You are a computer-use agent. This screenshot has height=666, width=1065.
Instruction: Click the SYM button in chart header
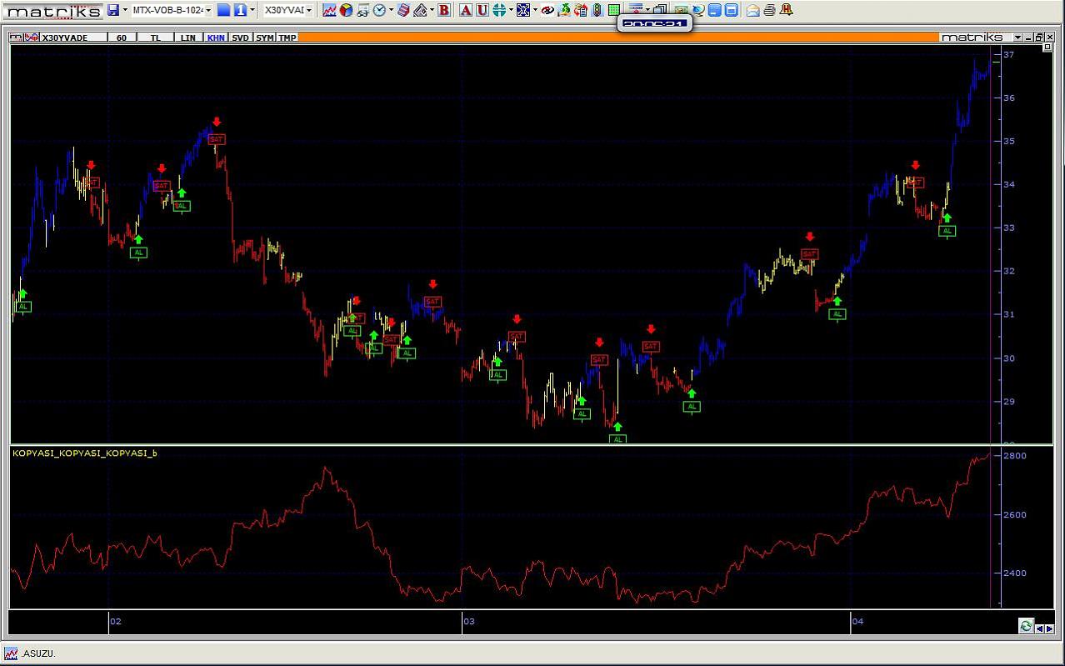(x=264, y=38)
